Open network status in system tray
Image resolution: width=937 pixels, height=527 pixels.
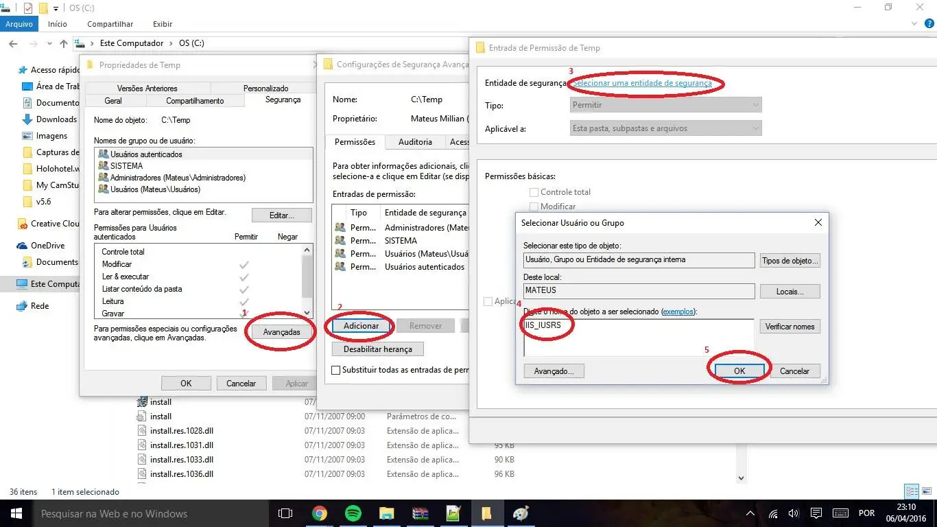(x=773, y=513)
